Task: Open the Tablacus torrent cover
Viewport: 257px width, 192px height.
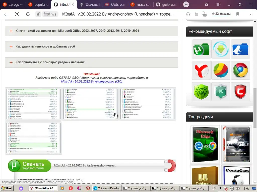Action: [205, 175]
